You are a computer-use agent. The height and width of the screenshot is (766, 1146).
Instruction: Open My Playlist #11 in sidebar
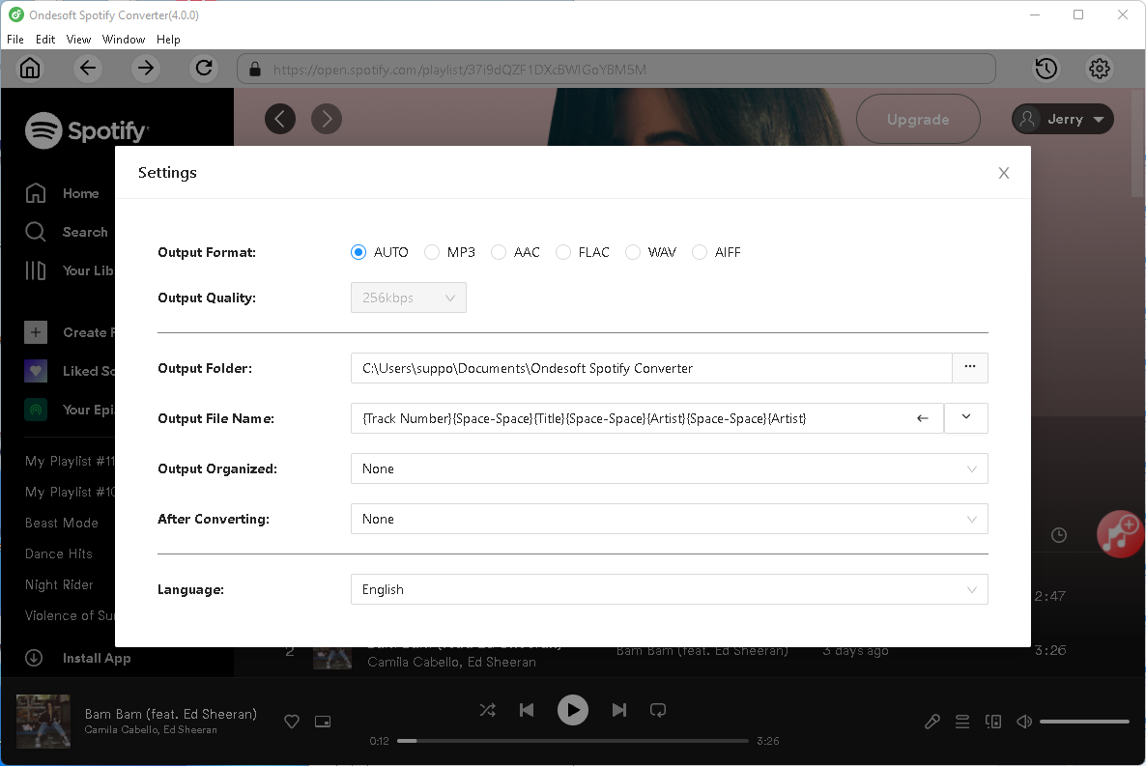[70, 461]
